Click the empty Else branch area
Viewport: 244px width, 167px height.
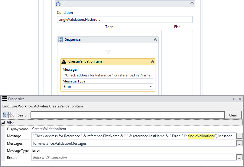pos(177,62)
